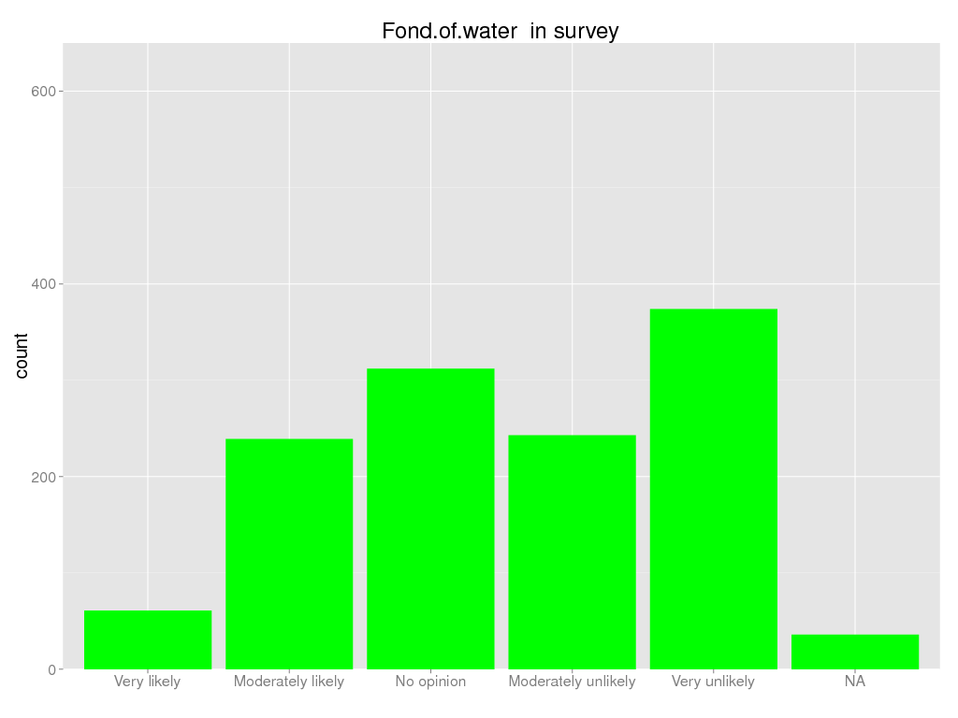
Task: Select the short NA bar
Action: [x=854, y=652]
